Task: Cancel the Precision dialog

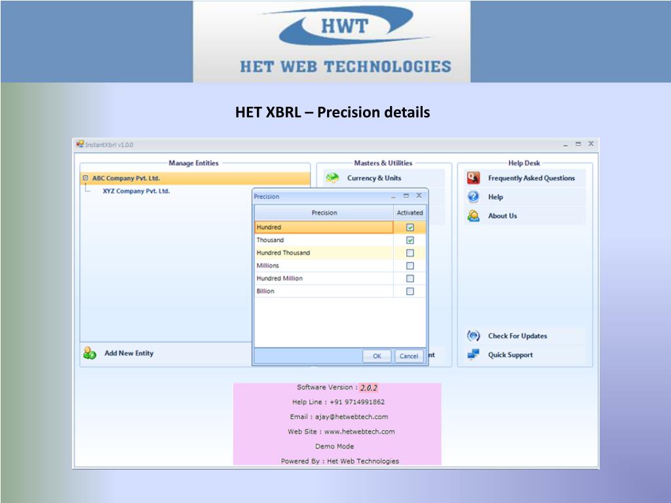Action: [409, 356]
